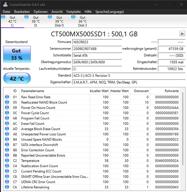Click the ID column header
The height and width of the screenshot is (192, 187).
click(15, 91)
